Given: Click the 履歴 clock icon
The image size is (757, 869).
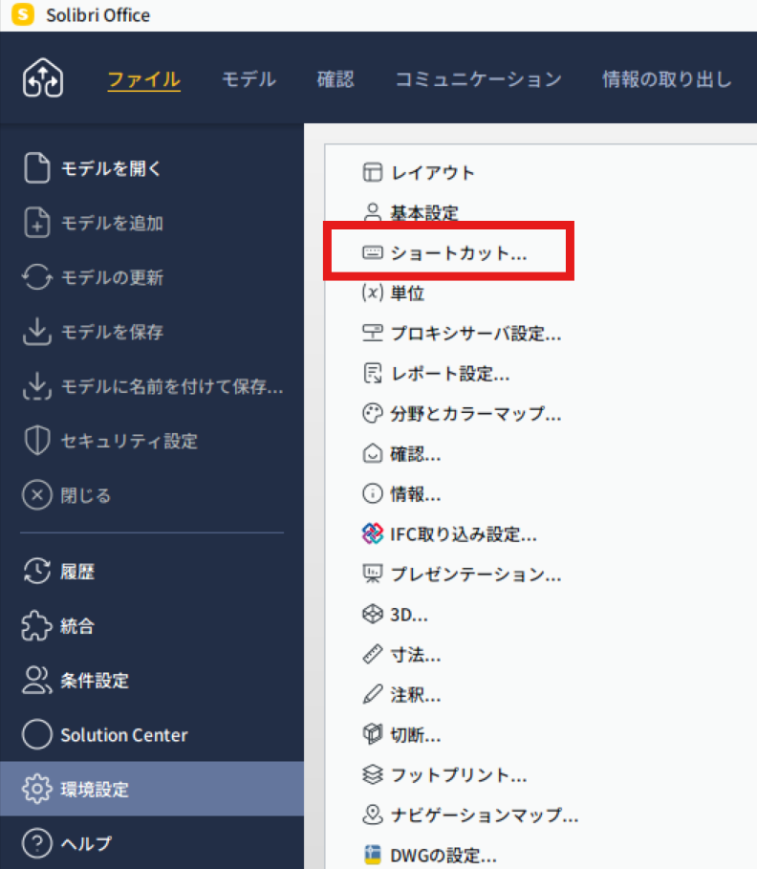Looking at the screenshot, I should pyautogui.click(x=36, y=571).
